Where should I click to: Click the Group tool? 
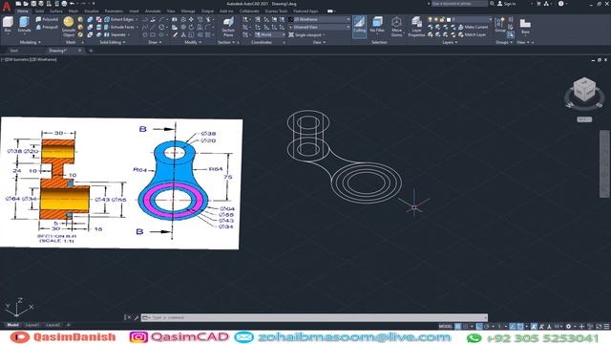(500, 25)
